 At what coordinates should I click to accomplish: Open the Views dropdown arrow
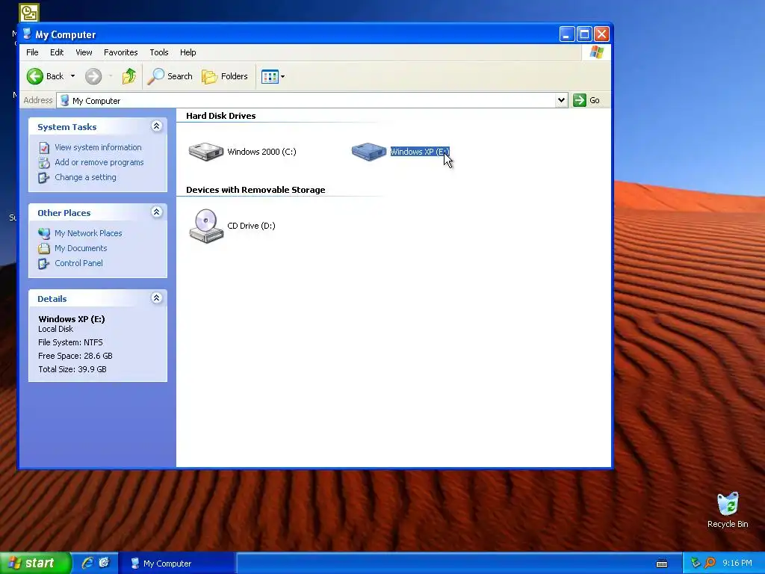pos(282,77)
